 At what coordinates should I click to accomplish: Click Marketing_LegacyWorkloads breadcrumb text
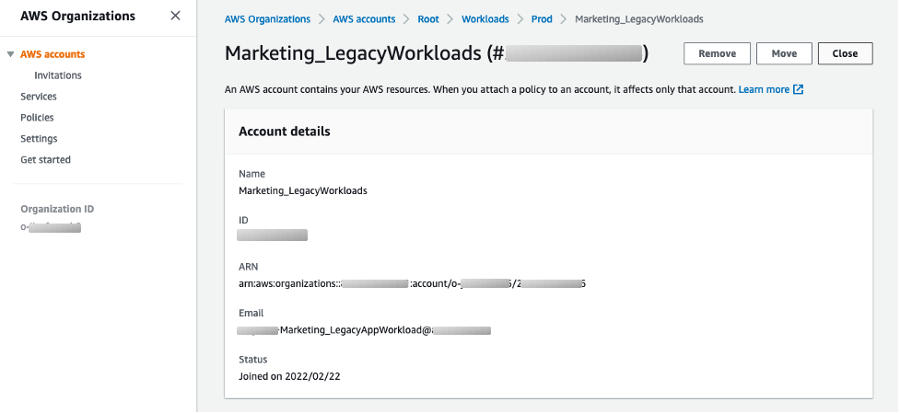coord(638,19)
